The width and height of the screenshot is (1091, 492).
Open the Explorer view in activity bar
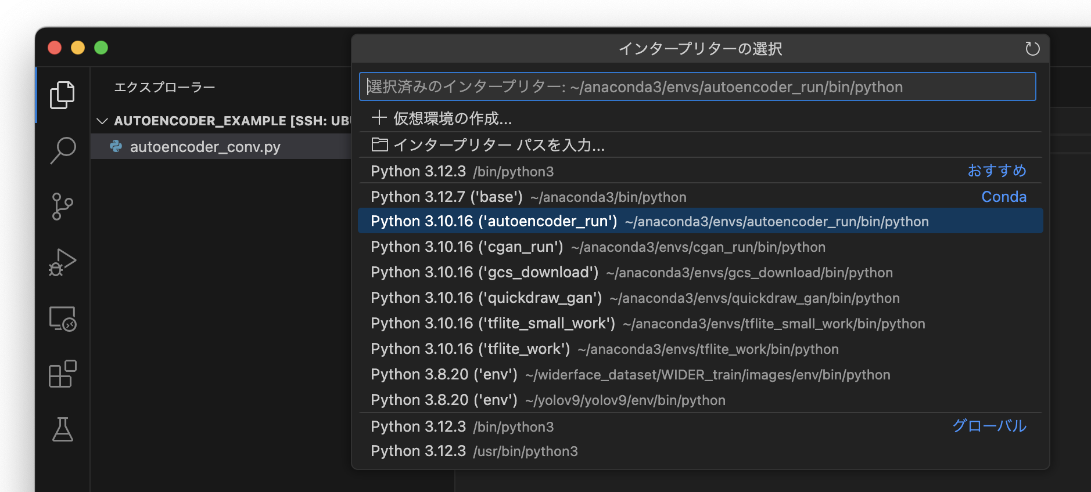coord(62,95)
